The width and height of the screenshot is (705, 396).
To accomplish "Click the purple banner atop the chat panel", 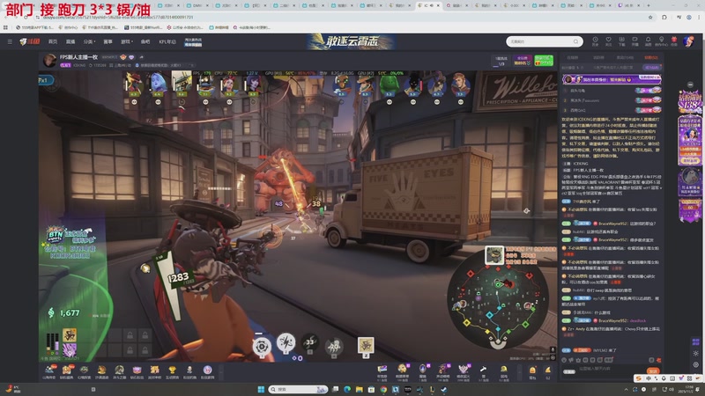I will (611, 79).
